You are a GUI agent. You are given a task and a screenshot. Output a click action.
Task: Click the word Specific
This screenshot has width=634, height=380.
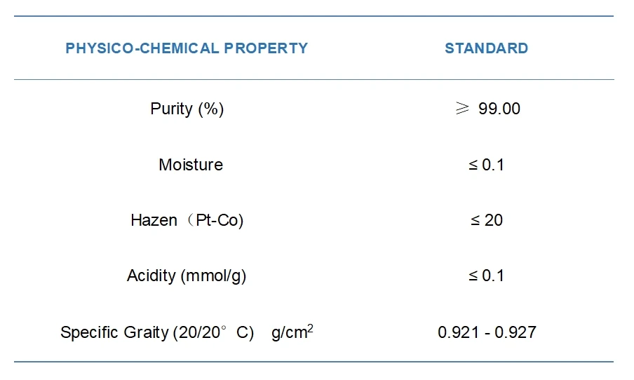tap(90, 332)
